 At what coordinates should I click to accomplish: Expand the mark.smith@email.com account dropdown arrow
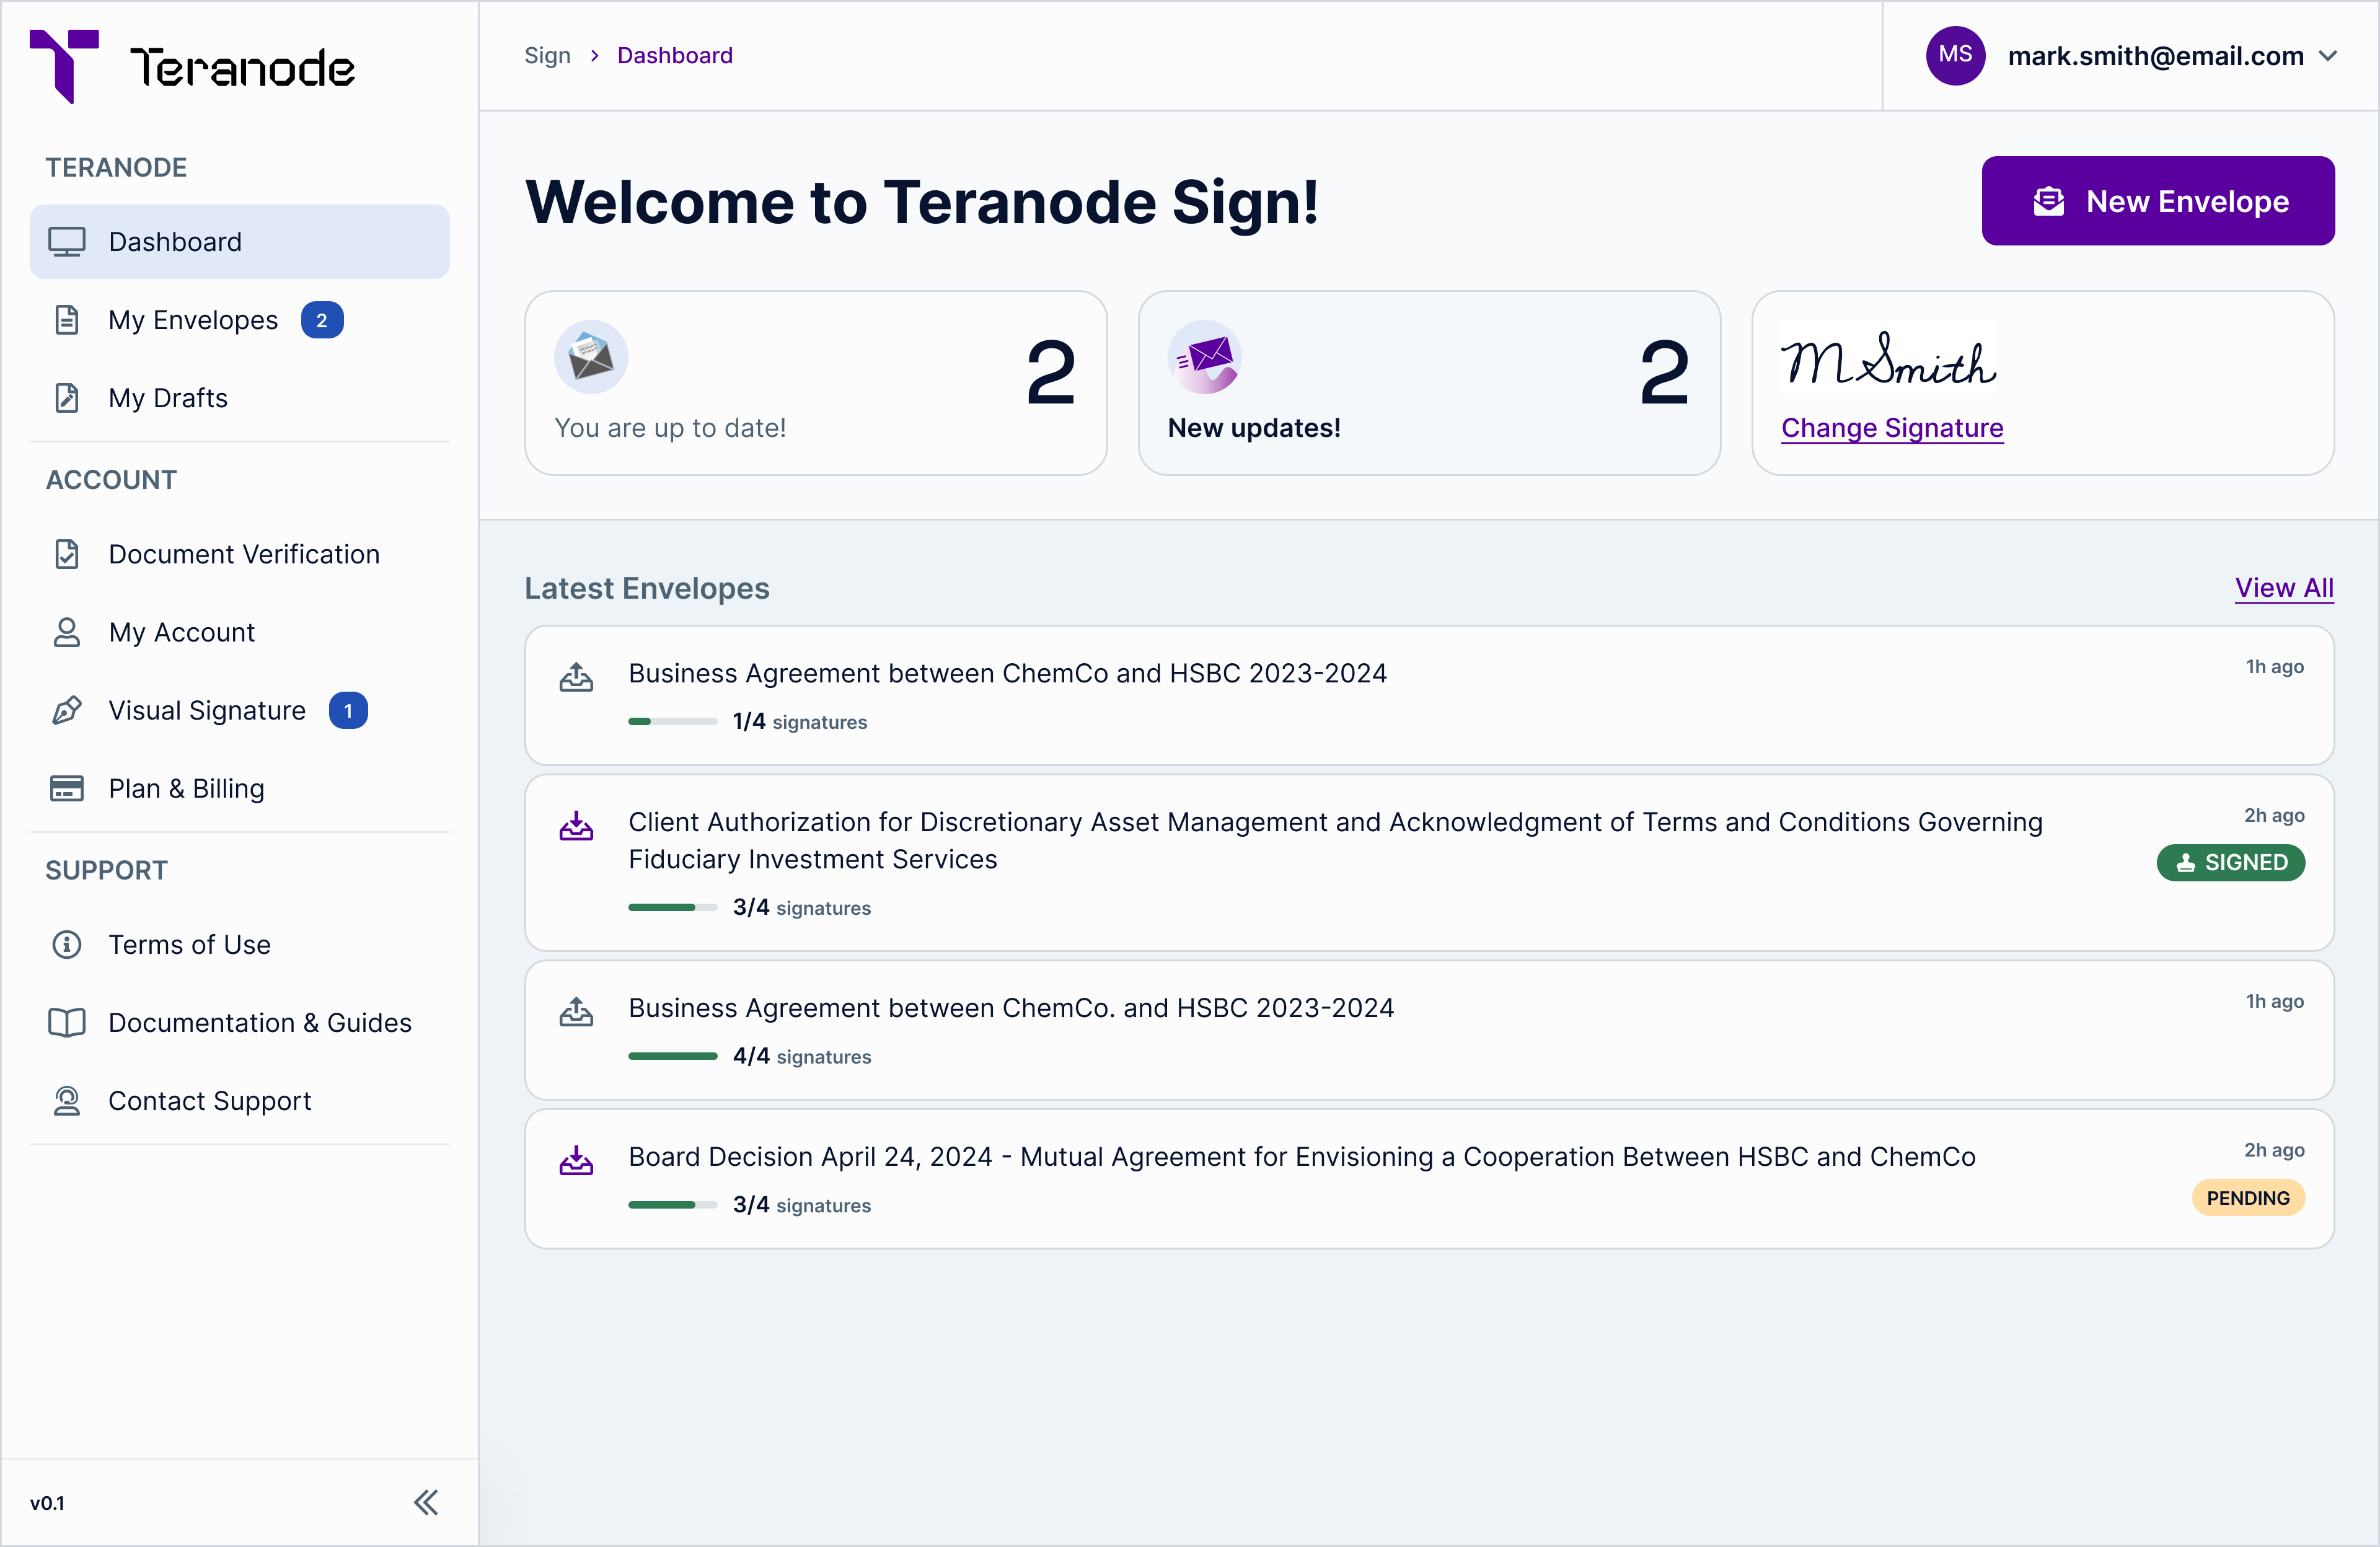tap(2328, 56)
